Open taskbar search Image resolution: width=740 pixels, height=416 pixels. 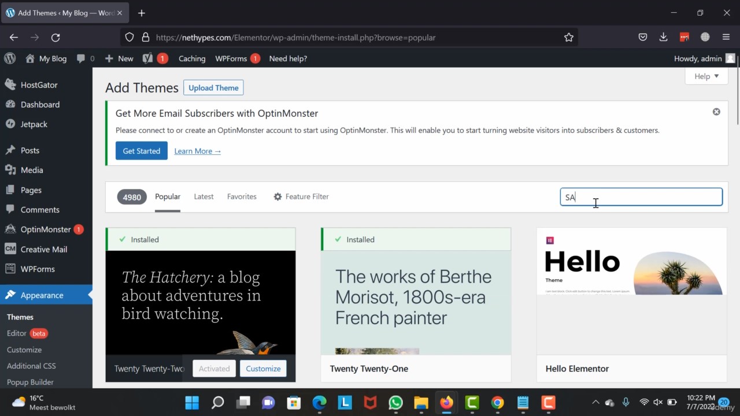point(217,402)
